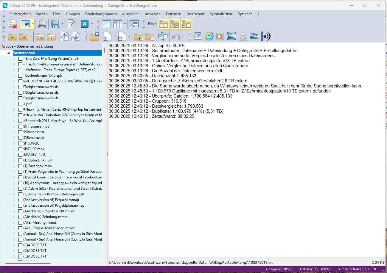Open the dropdown arrow beside the save icon
Image resolution: width=387 pixels, height=273 pixels.
pos(62,24)
